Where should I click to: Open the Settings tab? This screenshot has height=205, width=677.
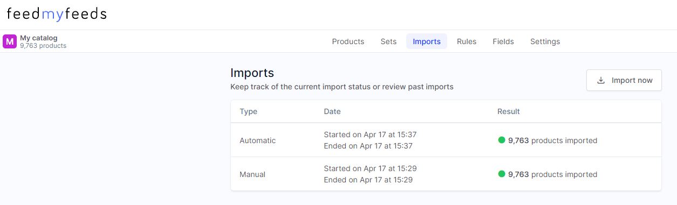click(545, 41)
